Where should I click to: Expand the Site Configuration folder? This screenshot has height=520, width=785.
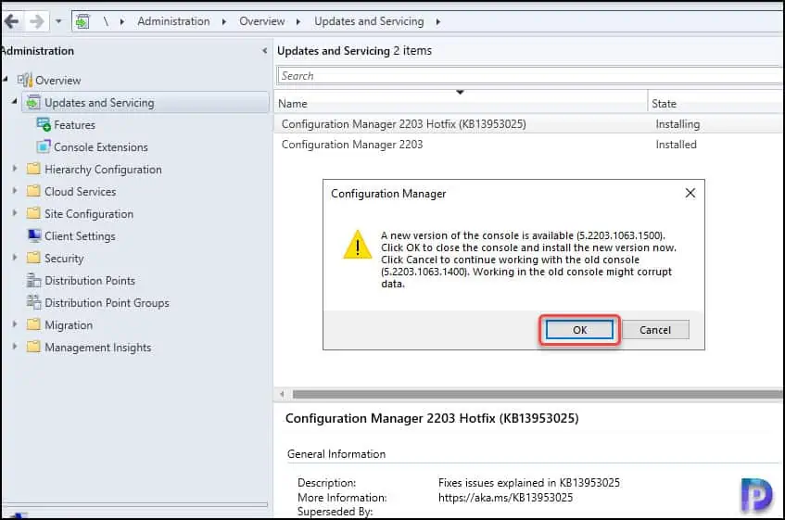coord(15,212)
